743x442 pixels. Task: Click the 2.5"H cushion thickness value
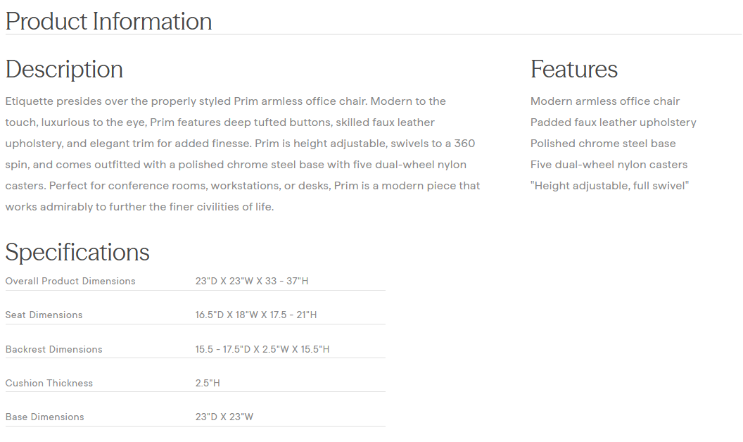(208, 383)
